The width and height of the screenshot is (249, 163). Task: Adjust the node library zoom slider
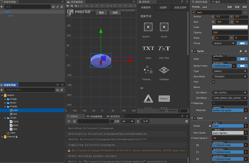click(167, 111)
